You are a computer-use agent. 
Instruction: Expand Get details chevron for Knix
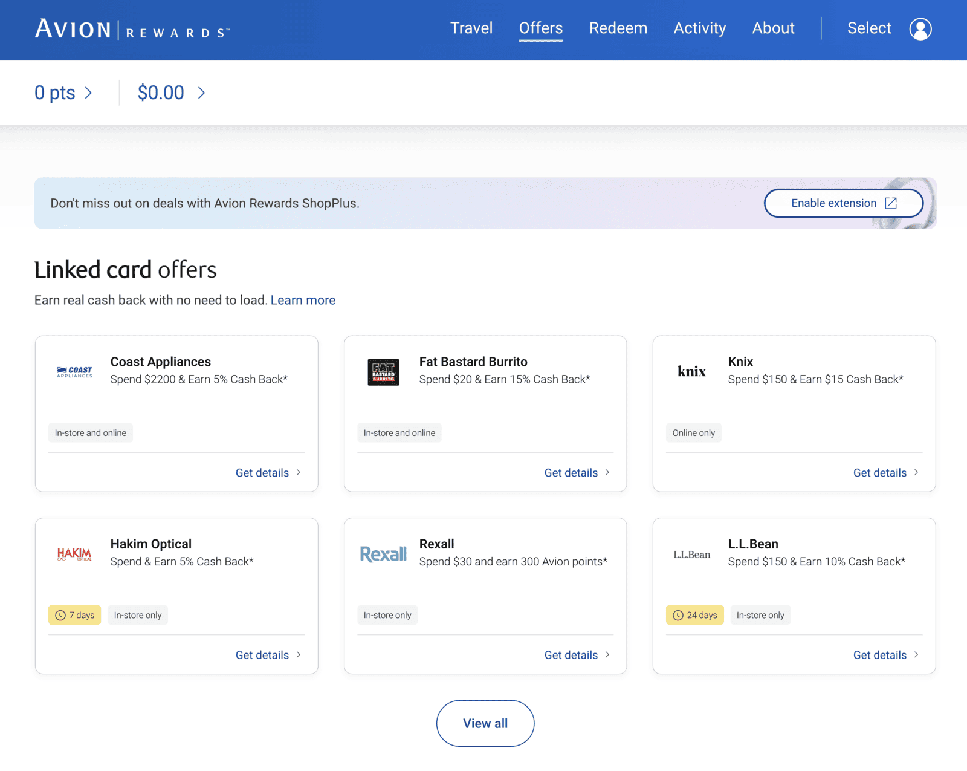pos(917,473)
